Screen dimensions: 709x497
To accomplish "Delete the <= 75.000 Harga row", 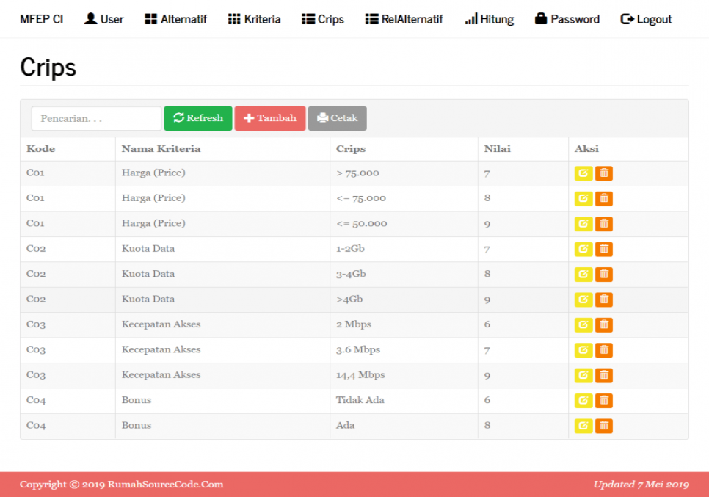I will (x=603, y=198).
